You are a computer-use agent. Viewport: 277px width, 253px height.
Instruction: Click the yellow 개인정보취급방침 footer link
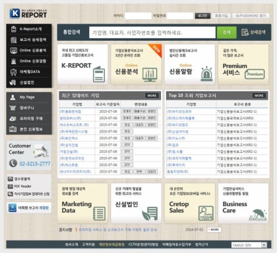tap(111, 244)
